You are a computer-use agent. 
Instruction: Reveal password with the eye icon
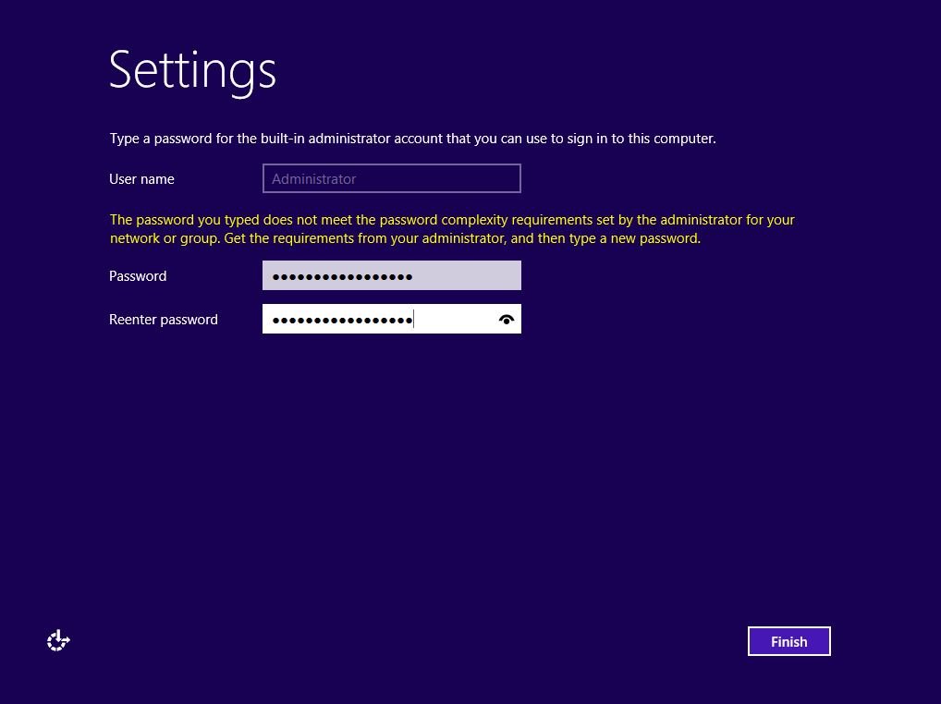507,320
